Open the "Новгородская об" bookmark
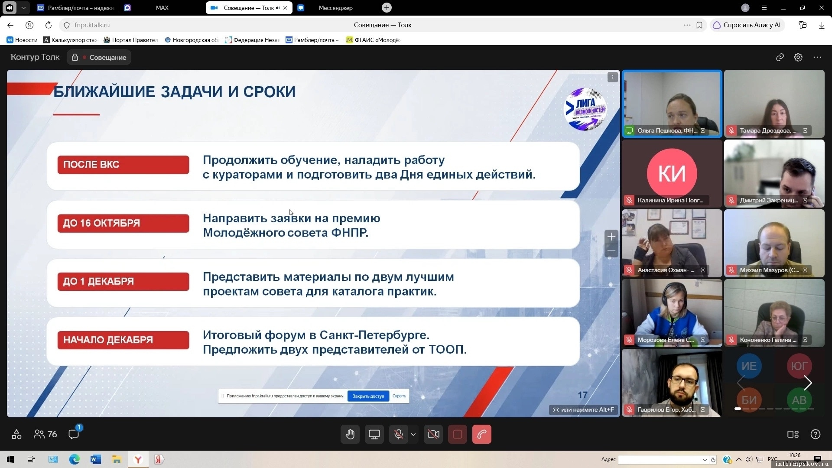The image size is (832, 468). point(192,40)
